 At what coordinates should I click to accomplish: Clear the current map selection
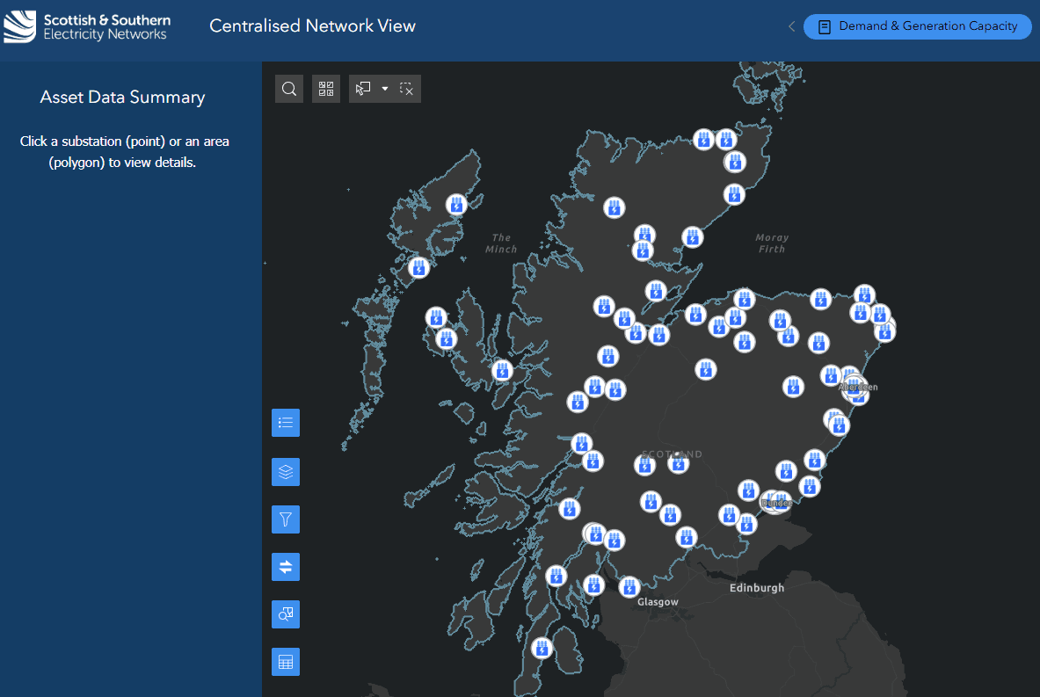pyautogui.click(x=407, y=88)
